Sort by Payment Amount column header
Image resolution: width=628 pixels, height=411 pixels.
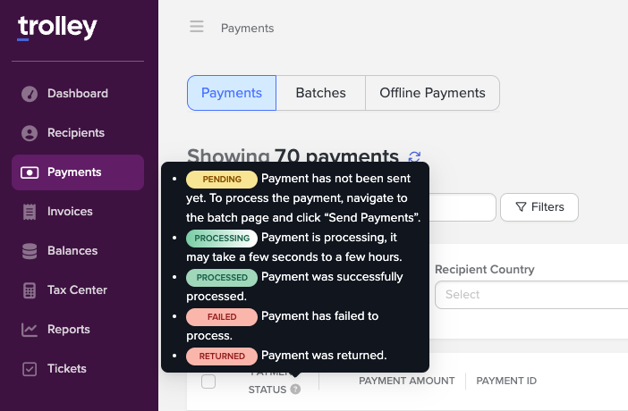pos(406,381)
